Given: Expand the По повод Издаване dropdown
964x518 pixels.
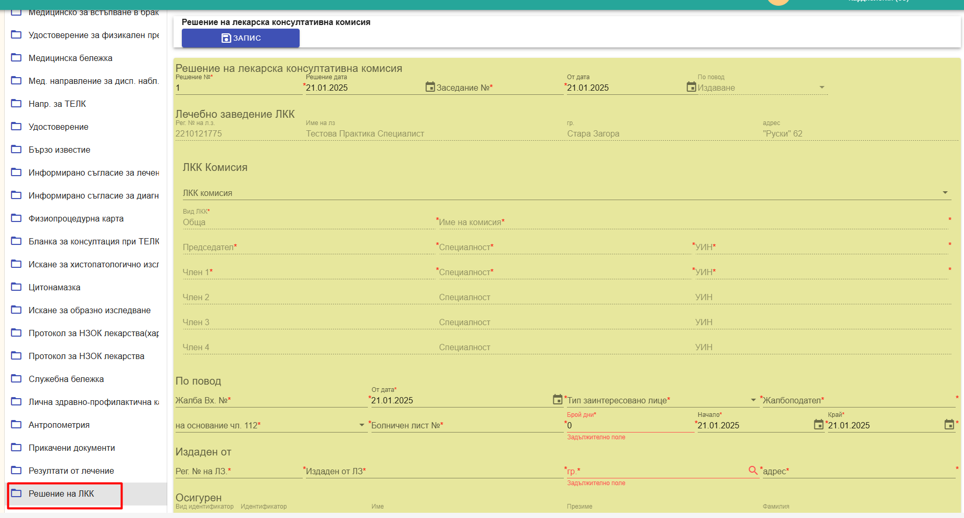Looking at the screenshot, I should tap(822, 88).
